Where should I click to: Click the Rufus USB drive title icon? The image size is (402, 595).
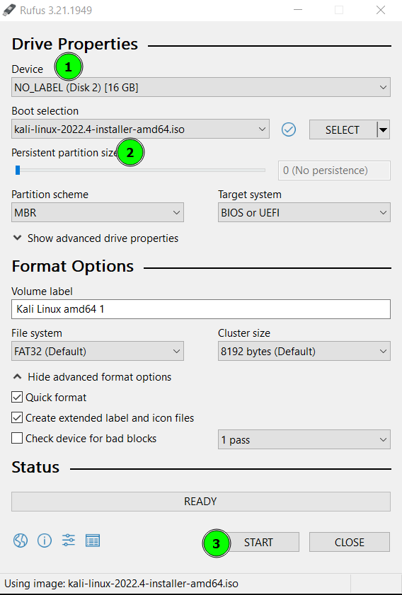(9, 10)
